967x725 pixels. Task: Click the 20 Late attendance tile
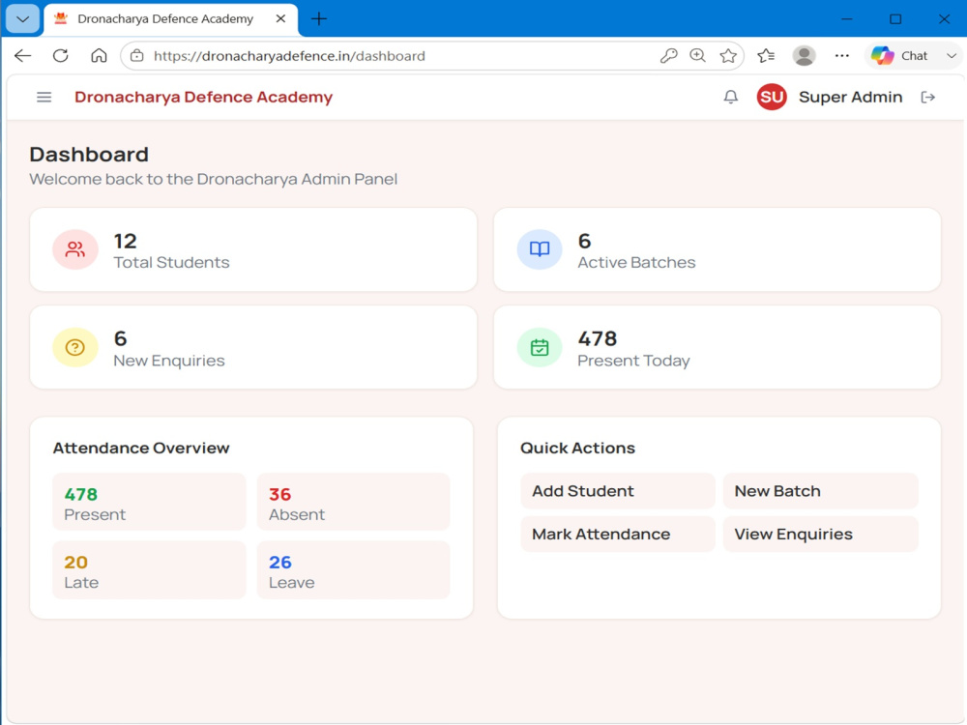point(149,569)
